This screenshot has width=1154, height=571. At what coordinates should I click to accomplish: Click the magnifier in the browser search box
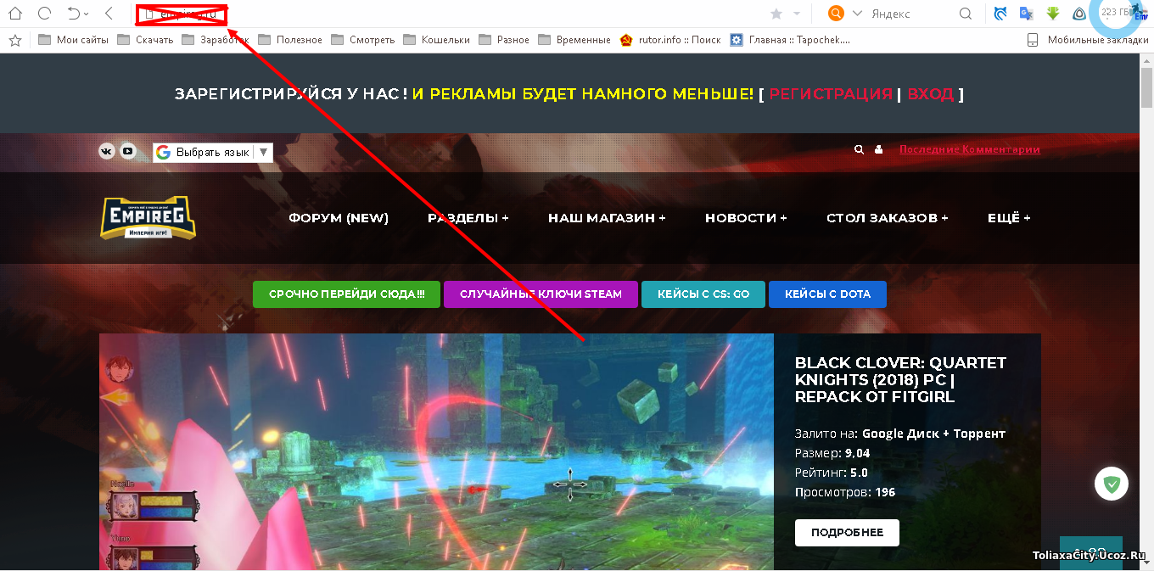click(x=966, y=14)
